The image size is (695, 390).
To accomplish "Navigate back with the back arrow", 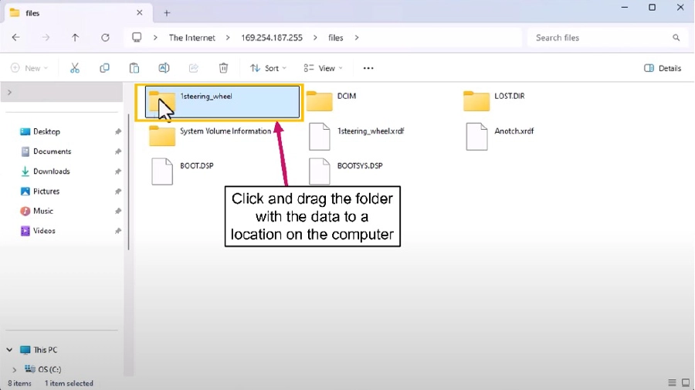I will (16, 37).
